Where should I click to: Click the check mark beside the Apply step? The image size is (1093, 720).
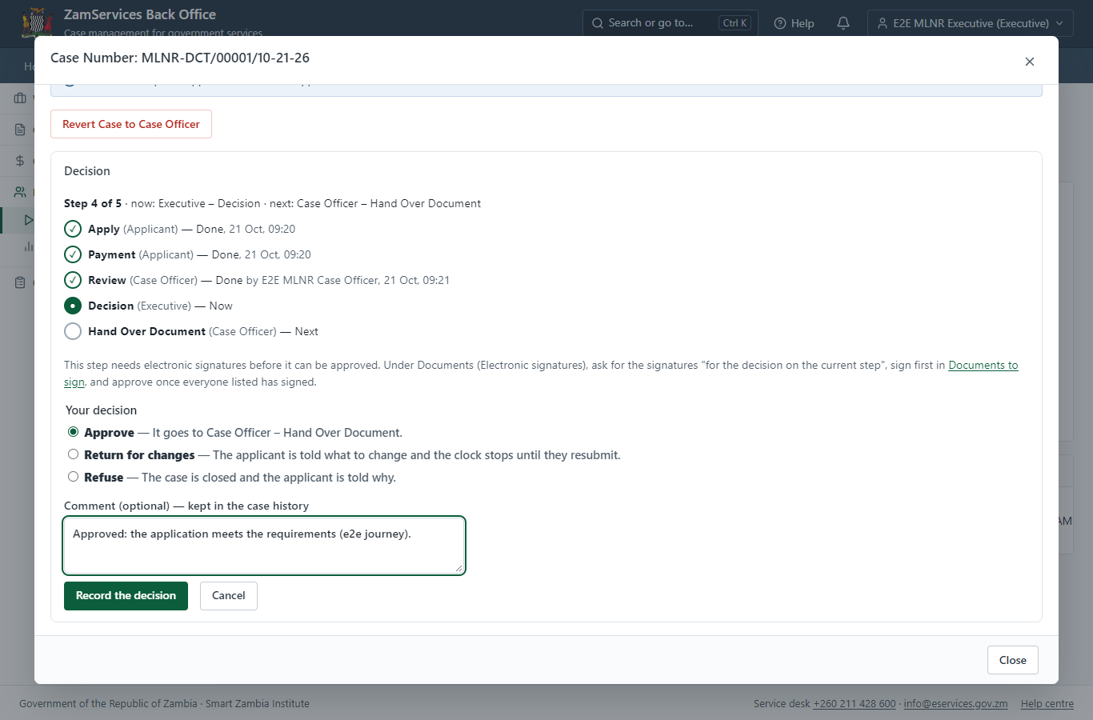click(x=73, y=229)
